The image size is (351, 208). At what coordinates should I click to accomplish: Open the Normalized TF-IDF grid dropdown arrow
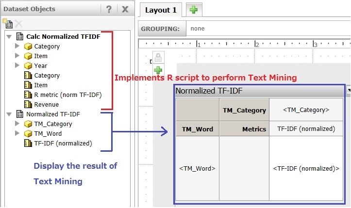(x=349, y=91)
